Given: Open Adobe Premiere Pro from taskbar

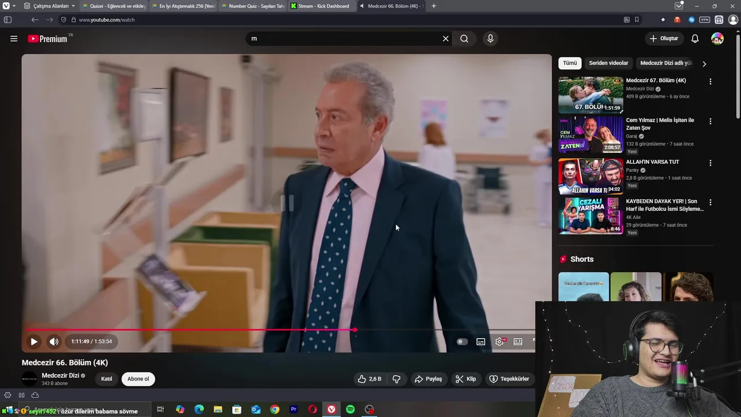Looking at the screenshot, I should click(294, 409).
